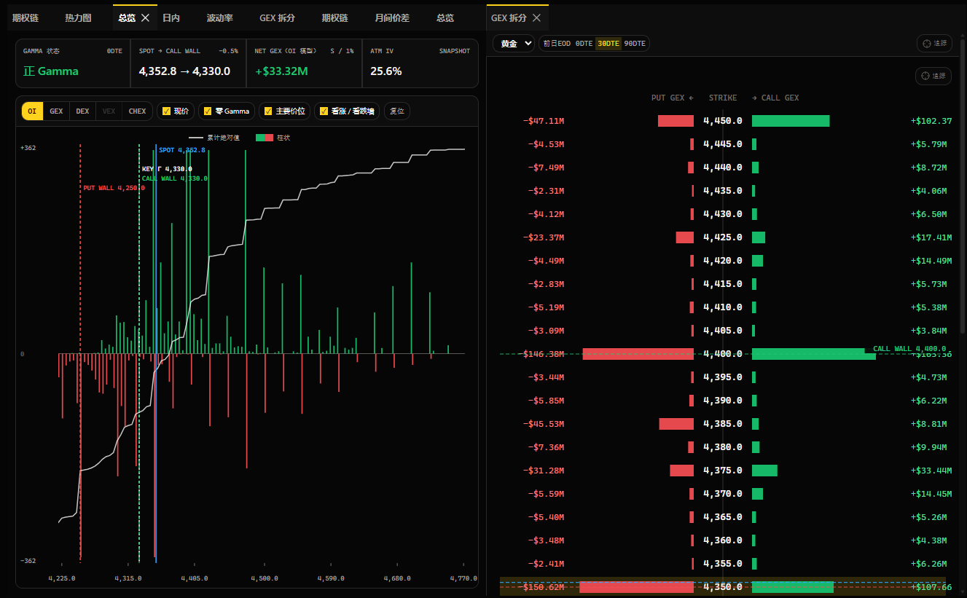The image size is (967, 598).
Task: Click the +$33.44M call GEX value
Action: pyautogui.click(x=931, y=471)
